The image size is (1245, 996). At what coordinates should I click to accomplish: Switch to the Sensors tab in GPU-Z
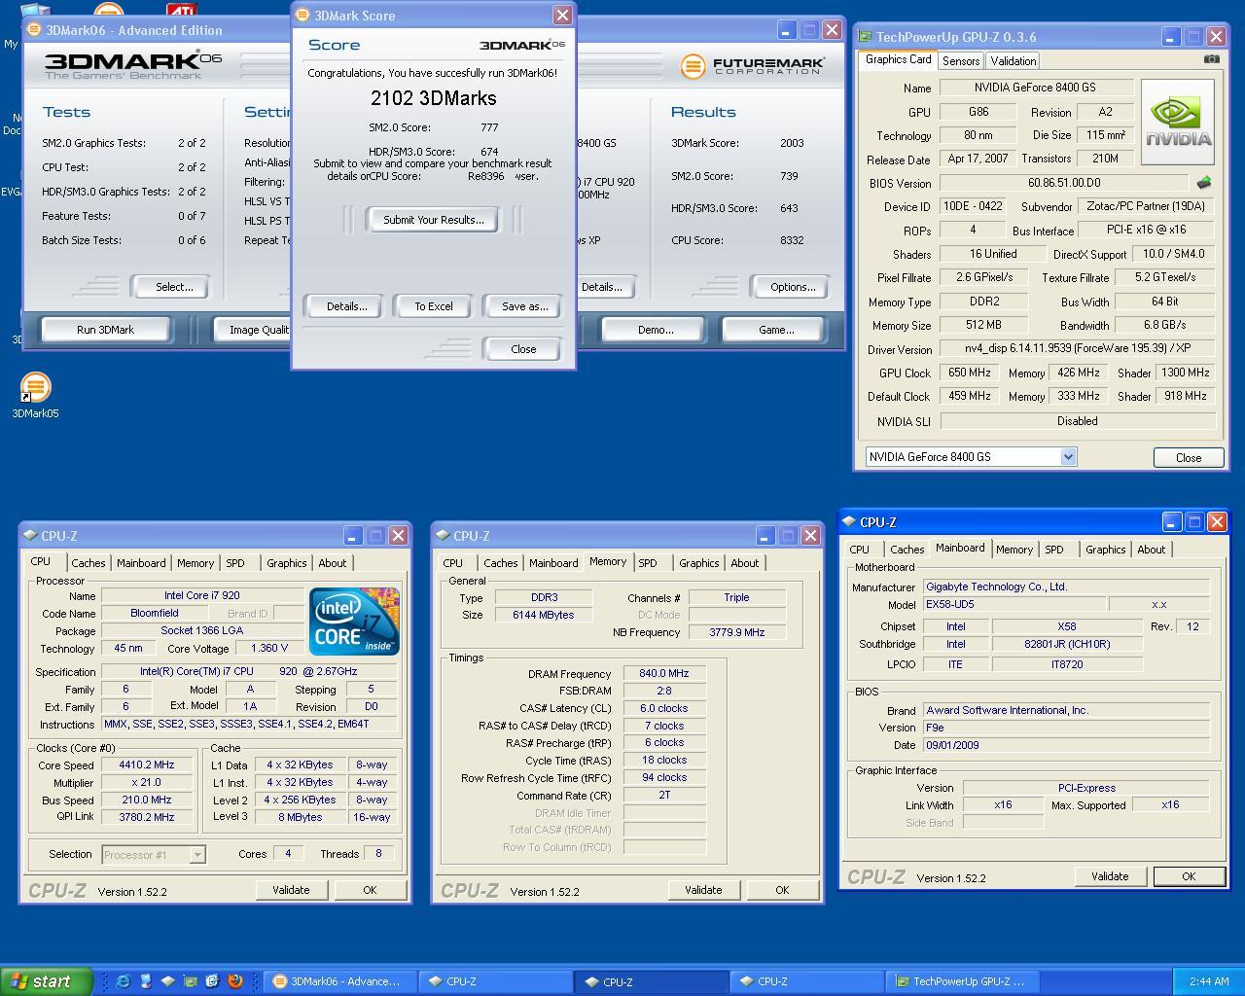(x=961, y=60)
